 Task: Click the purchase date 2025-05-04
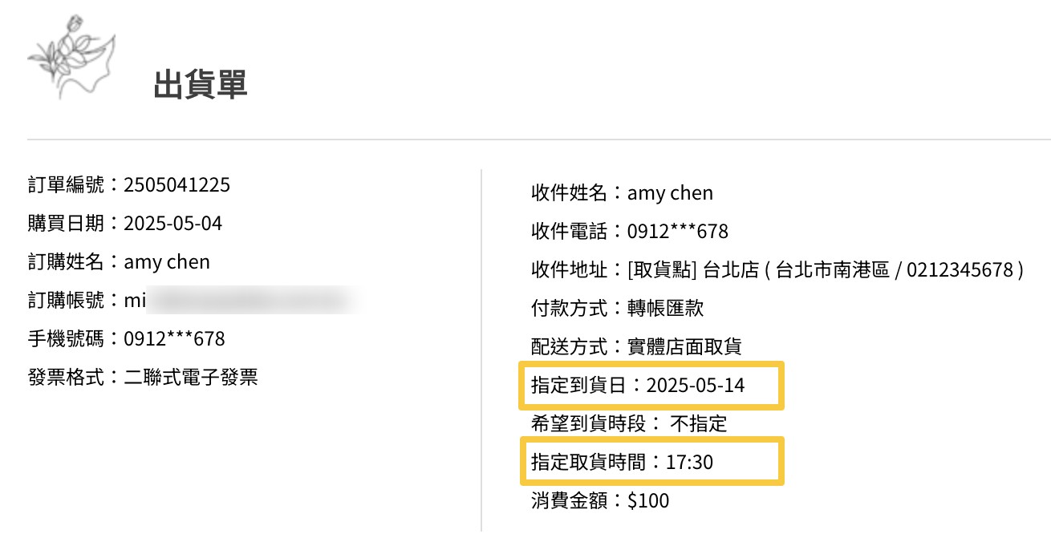pos(172,224)
